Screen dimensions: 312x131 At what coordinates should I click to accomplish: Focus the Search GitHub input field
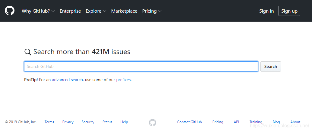coord(141,66)
